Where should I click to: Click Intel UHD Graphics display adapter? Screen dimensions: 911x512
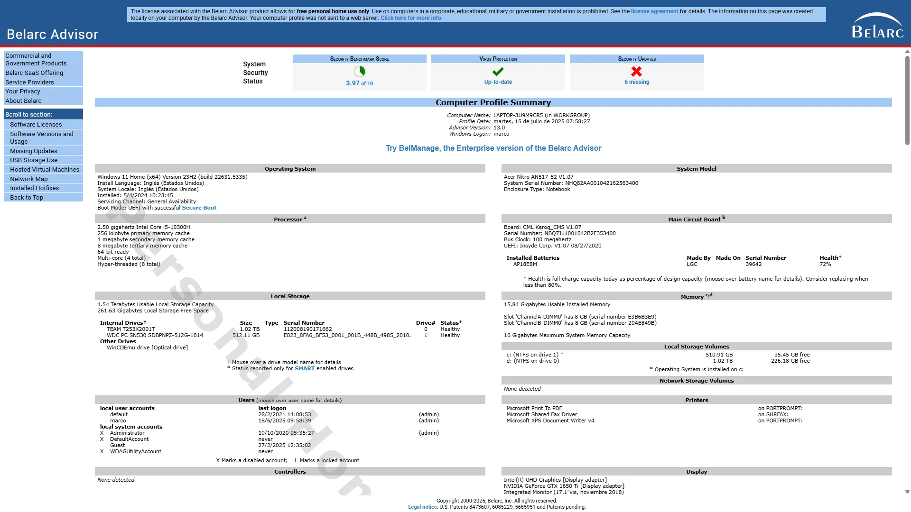point(555,480)
